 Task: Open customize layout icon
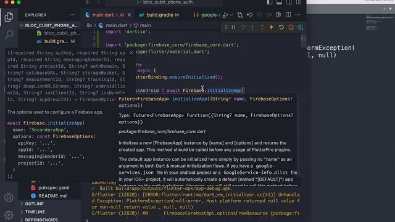click(x=299, y=2)
